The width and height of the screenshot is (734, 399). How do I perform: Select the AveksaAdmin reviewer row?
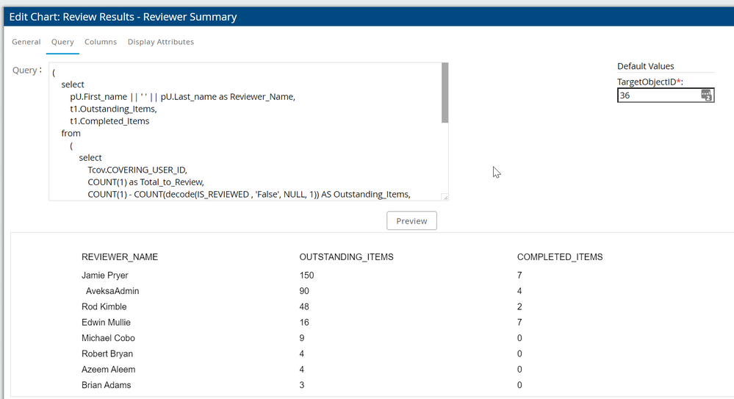[x=112, y=291]
